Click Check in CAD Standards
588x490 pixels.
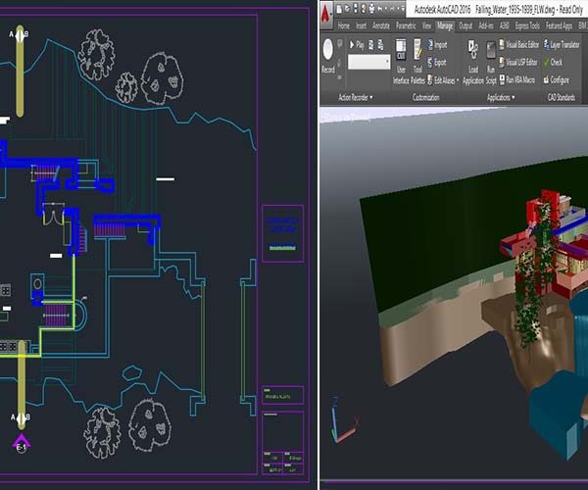pos(556,61)
